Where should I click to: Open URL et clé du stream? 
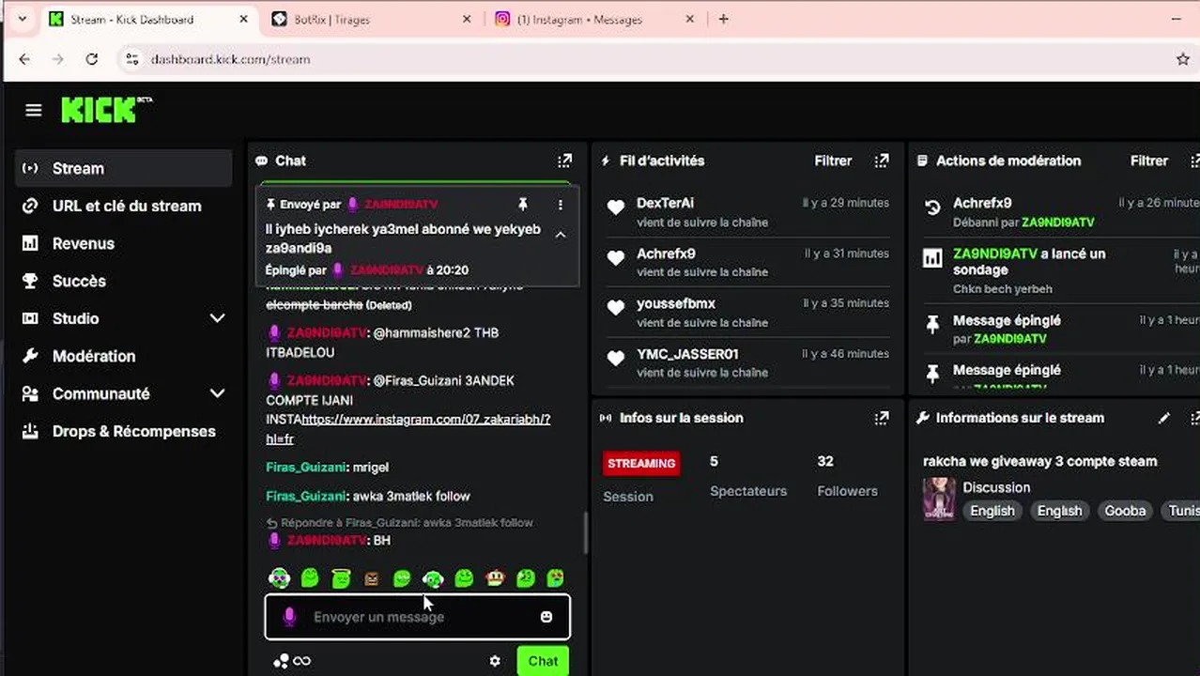[x=124, y=206]
